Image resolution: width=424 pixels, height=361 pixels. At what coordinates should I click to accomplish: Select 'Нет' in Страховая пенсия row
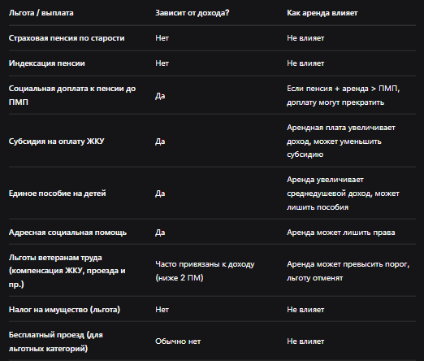[162, 38]
